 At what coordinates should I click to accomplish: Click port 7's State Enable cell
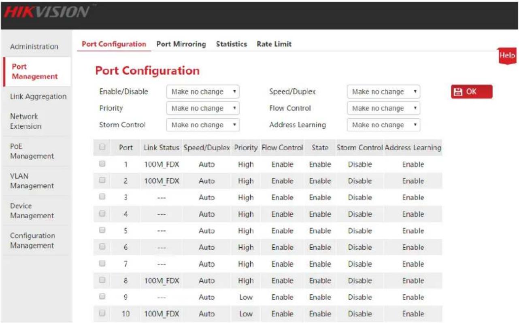(x=320, y=264)
